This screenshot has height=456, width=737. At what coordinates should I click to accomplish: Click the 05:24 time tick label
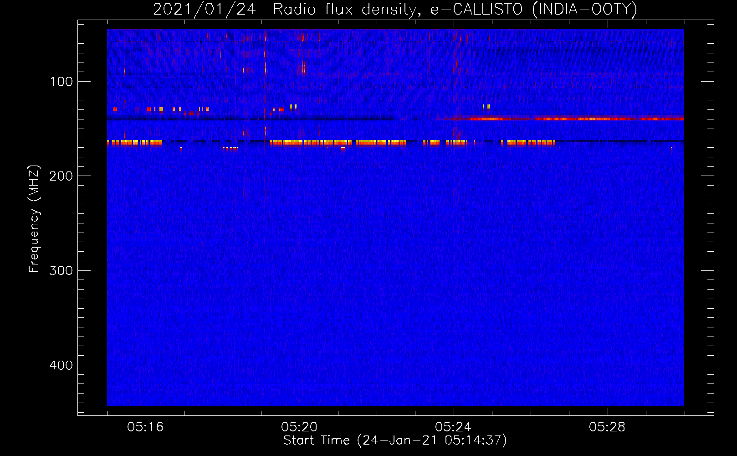click(453, 427)
